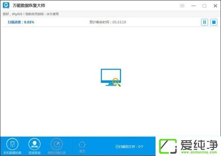Close the data recovery window

[215, 6]
